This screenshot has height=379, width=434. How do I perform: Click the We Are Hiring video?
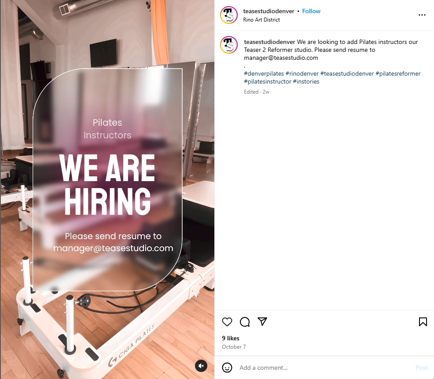107,189
